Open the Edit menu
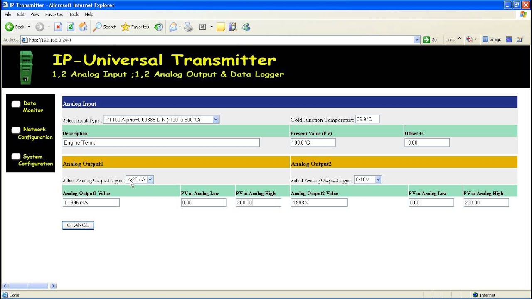The image size is (532, 299). tap(21, 15)
